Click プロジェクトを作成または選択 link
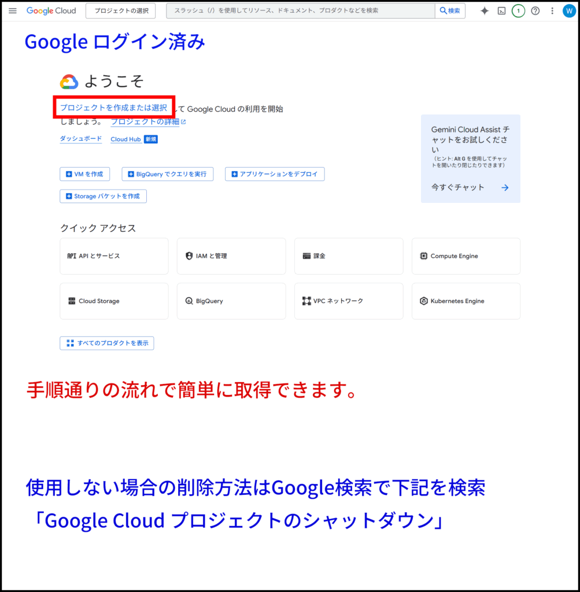This screenshot has height=592, width=580. (114, 108)
